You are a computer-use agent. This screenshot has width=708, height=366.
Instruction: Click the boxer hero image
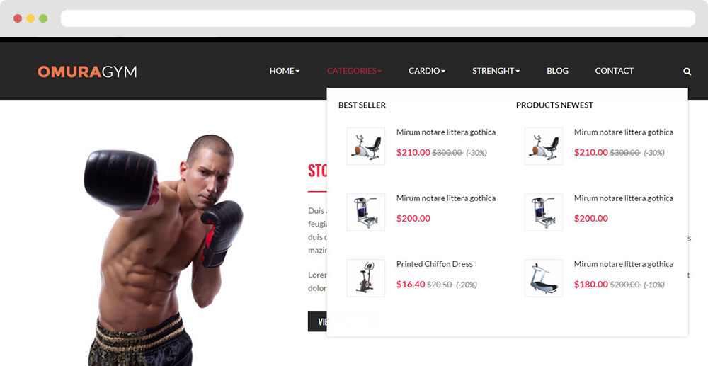tap(164, 250)
